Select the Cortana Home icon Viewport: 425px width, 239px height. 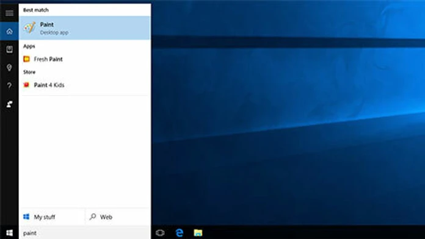(9, 32)
